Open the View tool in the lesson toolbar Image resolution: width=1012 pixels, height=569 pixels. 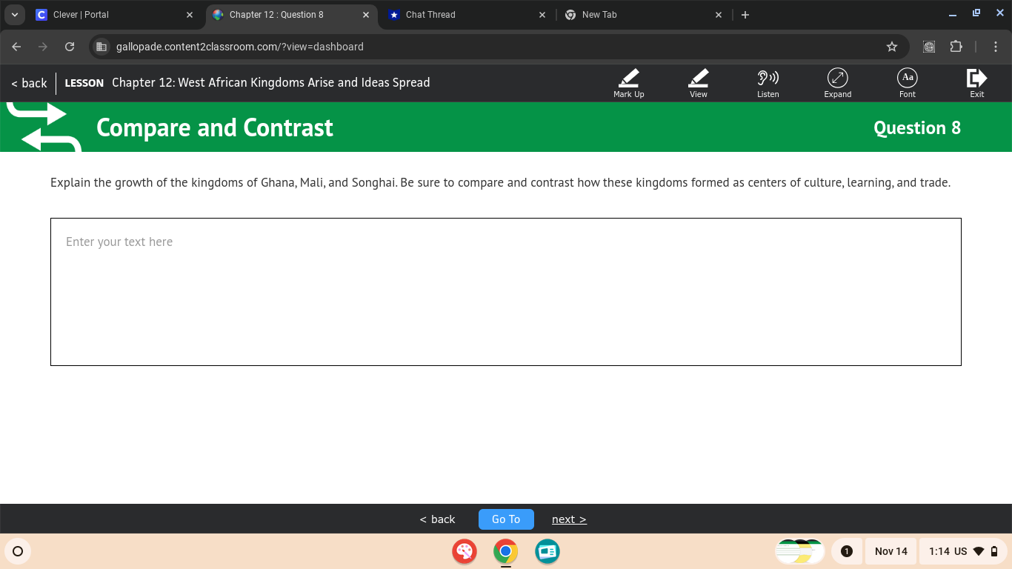pos(698,81)
